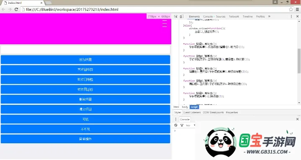Clear the console with the ban icon
This screenshot has width=301, height=160.
pos(176,125)
